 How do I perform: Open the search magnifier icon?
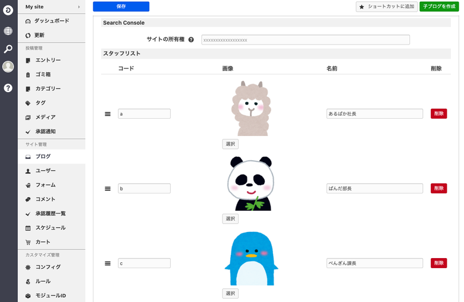pyautogui.click(x=8, y=49)
